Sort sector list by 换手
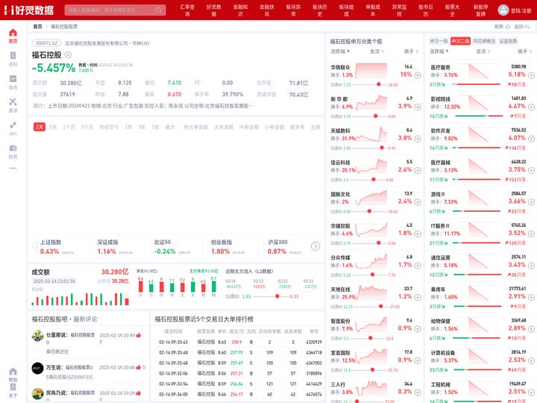The height and width of the screenshot is (403, 537). pos(524,51)
